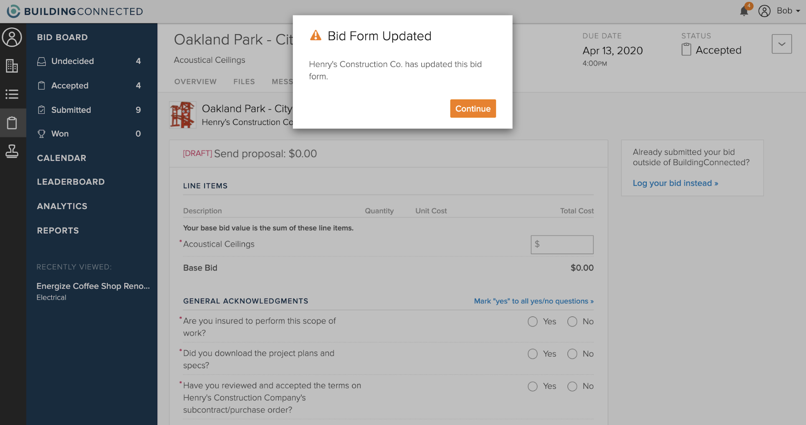This screenshot has width=806, height=425.
Task: Open the list icon in left rail
Action: 12,94
